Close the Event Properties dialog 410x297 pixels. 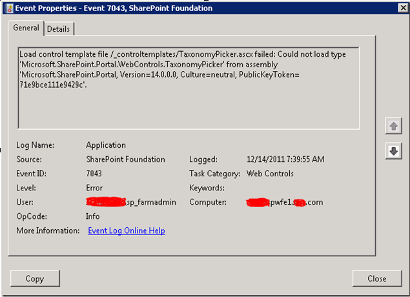[377, 278]
